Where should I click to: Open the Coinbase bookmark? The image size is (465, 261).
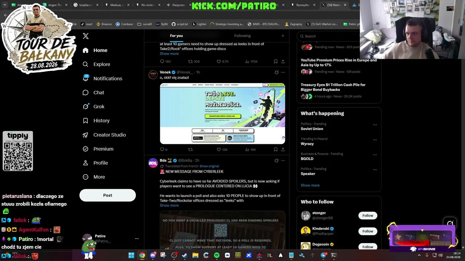click(x=124, y=24)
